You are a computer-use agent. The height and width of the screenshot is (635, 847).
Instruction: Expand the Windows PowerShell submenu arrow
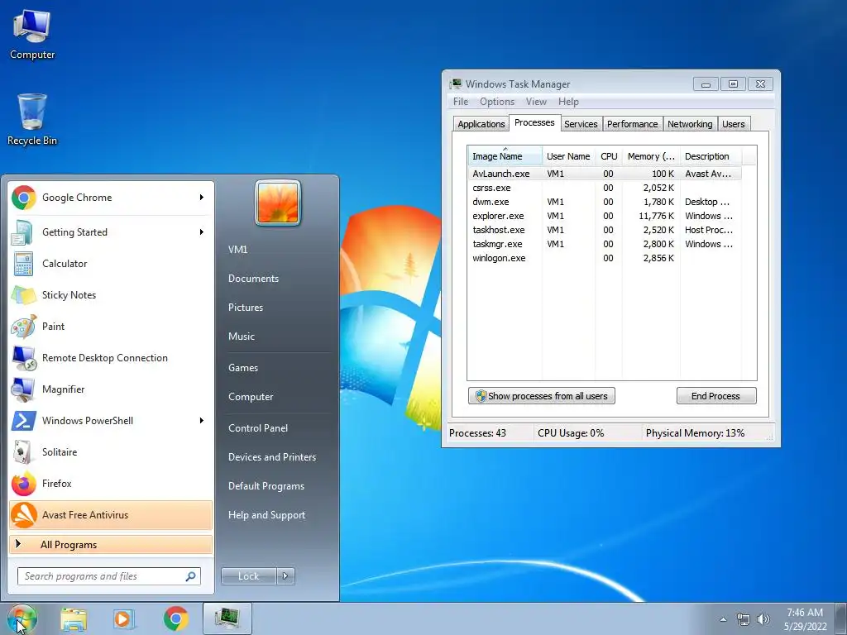[202, 420]
